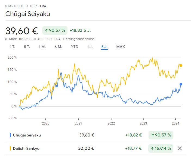
Task: Select the 1 J. time range tab
Action: [90, 47]
